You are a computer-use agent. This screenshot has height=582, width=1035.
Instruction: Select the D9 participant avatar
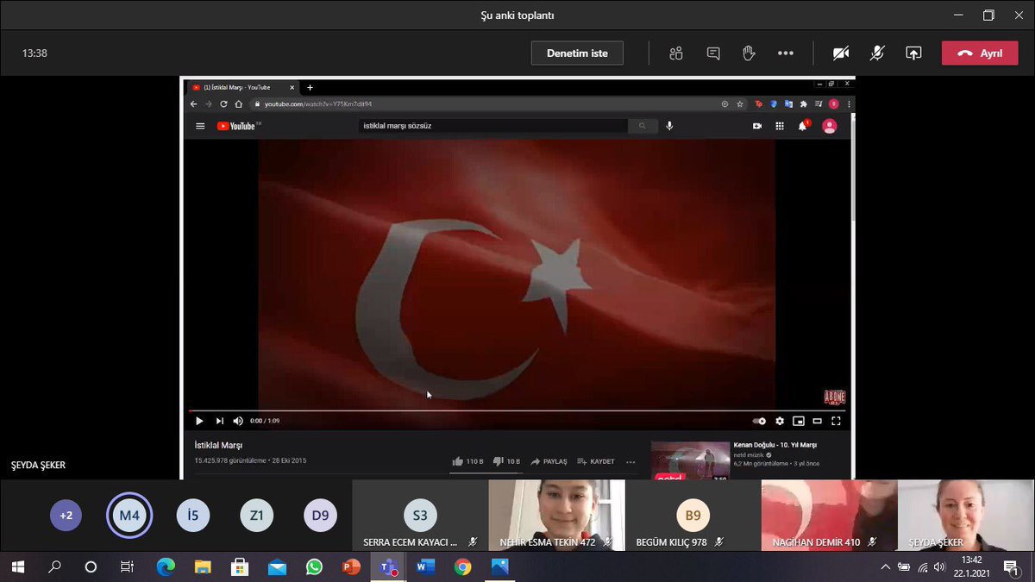pos(320,516)
